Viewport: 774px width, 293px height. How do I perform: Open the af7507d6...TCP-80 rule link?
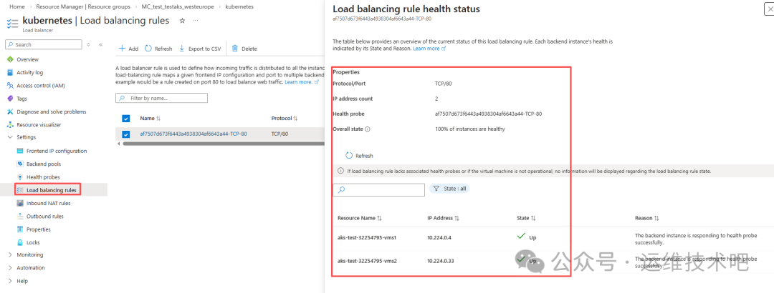[x=193, y=134]
